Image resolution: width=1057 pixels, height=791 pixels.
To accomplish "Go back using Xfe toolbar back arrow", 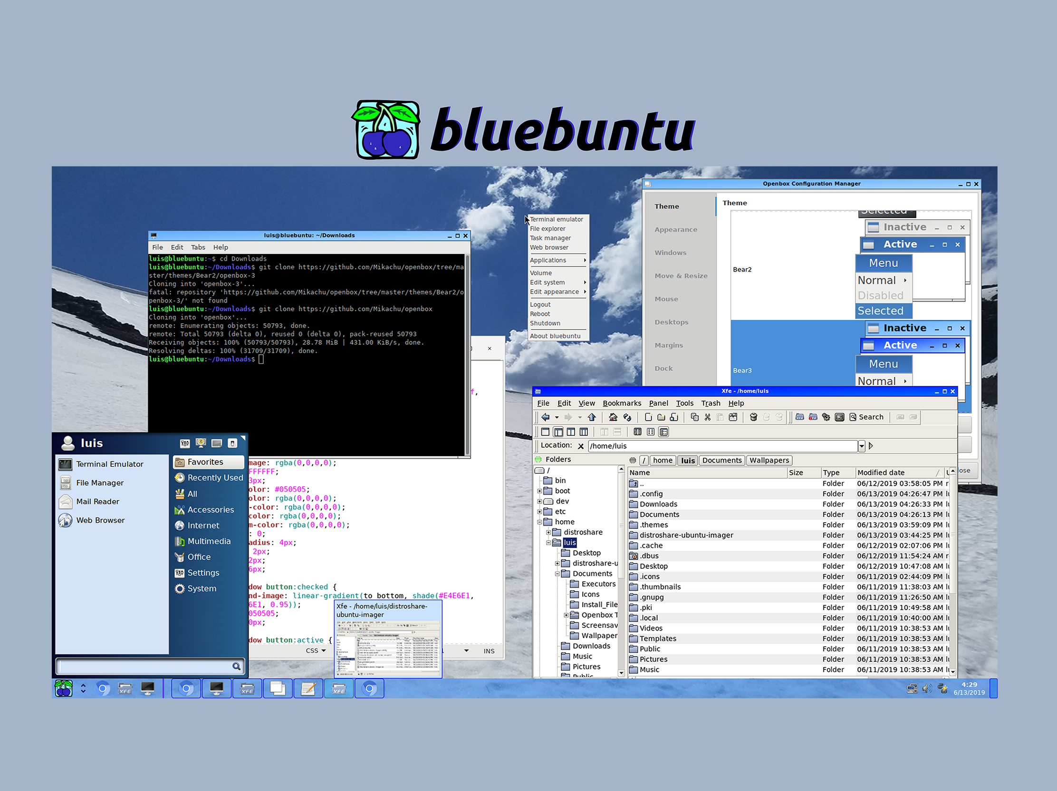I will point(545,417).
